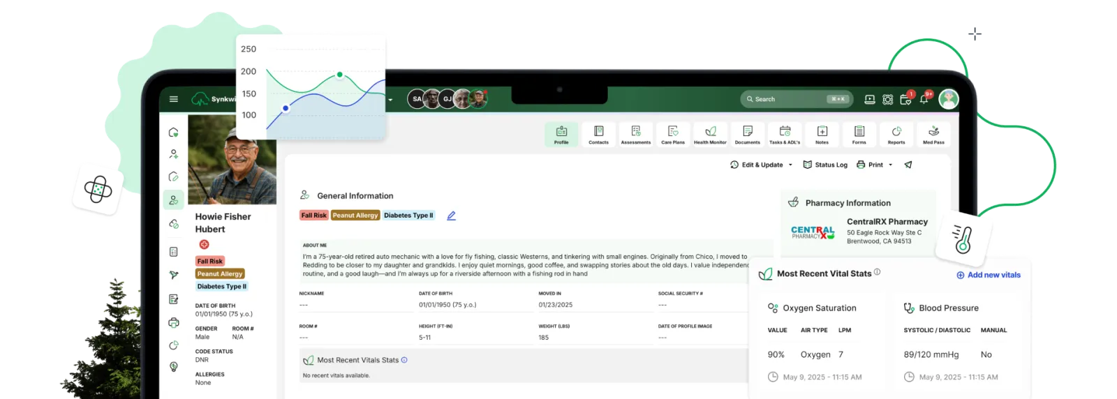This screenshot has height=399, width=1117.
Task: Click the calculator icon in sidebar
Action: click(174, 252)
